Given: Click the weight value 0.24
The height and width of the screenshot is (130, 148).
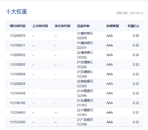Looking at the screenshot, I should click(136, 55).
